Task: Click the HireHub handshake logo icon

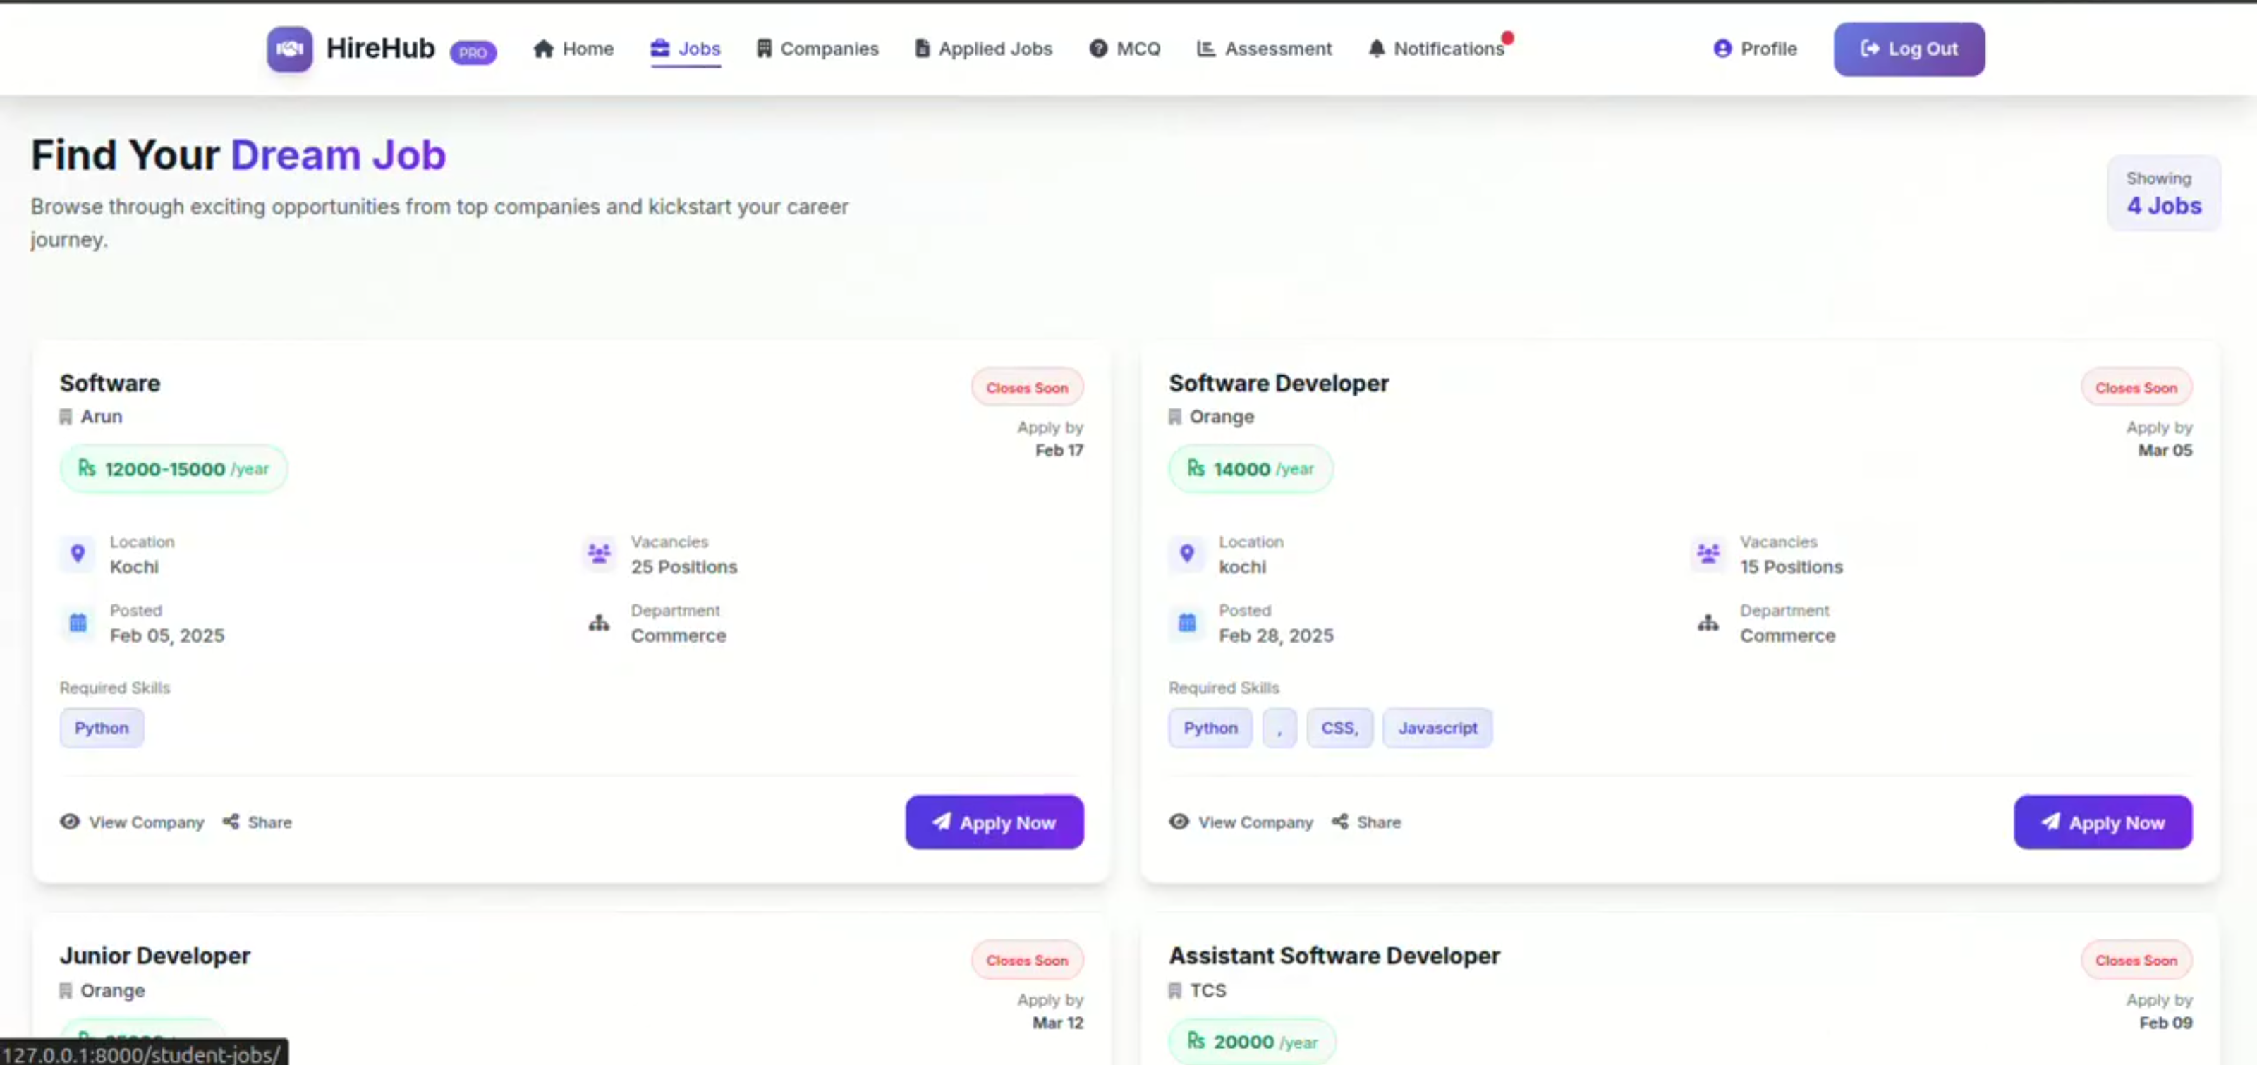Action: tap(289, 49)
